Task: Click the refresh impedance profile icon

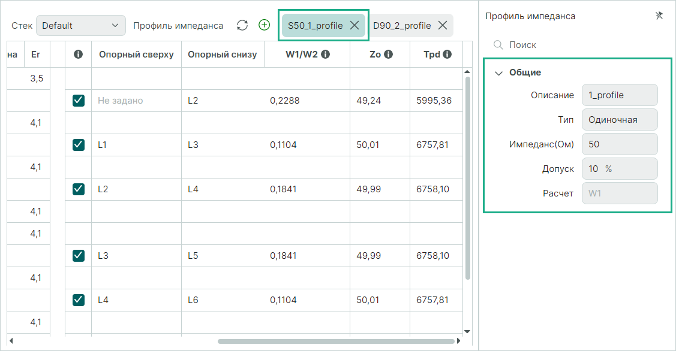Action: (242, 25)
